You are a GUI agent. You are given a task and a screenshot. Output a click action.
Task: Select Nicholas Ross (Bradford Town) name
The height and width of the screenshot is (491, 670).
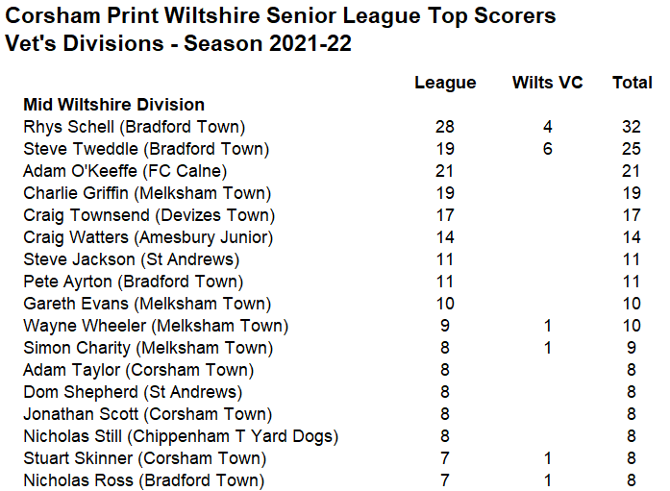(144, 480)
